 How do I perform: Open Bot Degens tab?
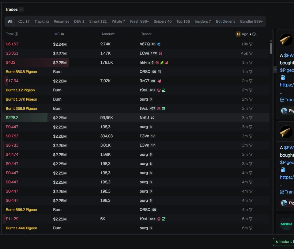click(x=225, y=21)
